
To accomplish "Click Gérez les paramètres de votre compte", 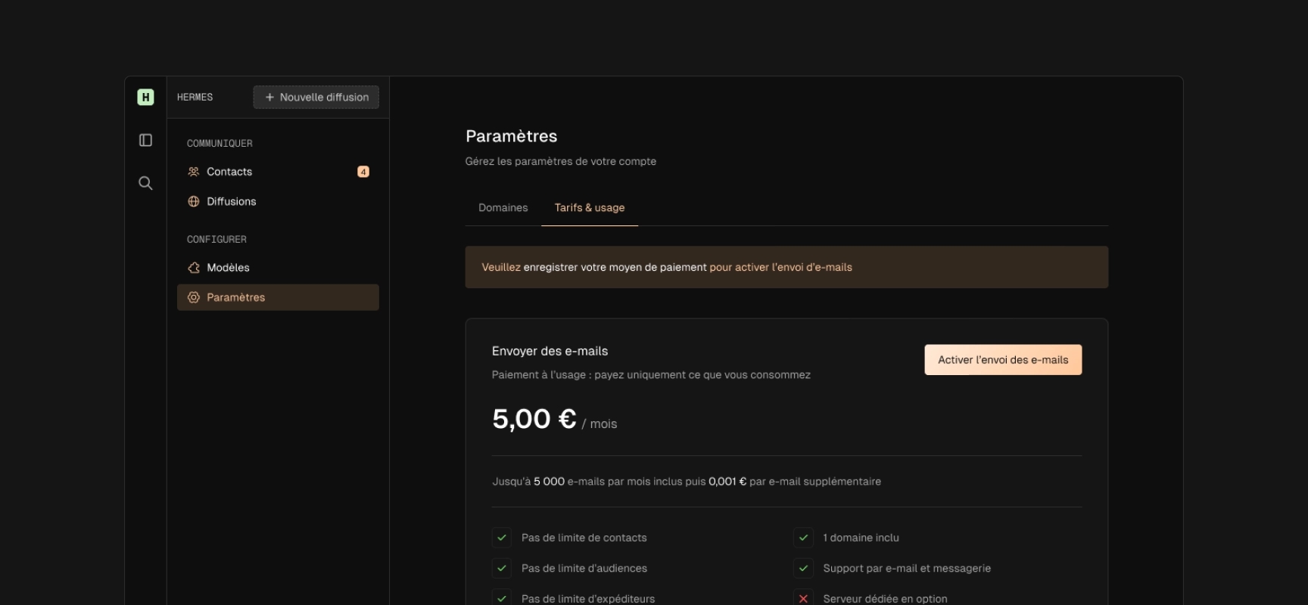I will click(561, 161).
